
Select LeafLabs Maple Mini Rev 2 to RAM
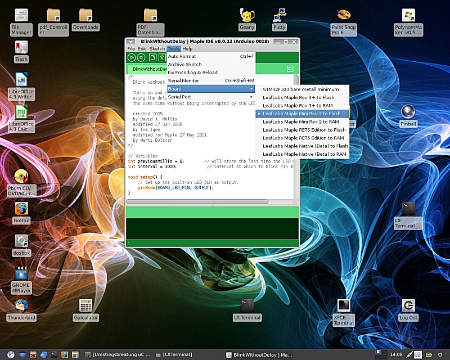click(x=302, y=121)
